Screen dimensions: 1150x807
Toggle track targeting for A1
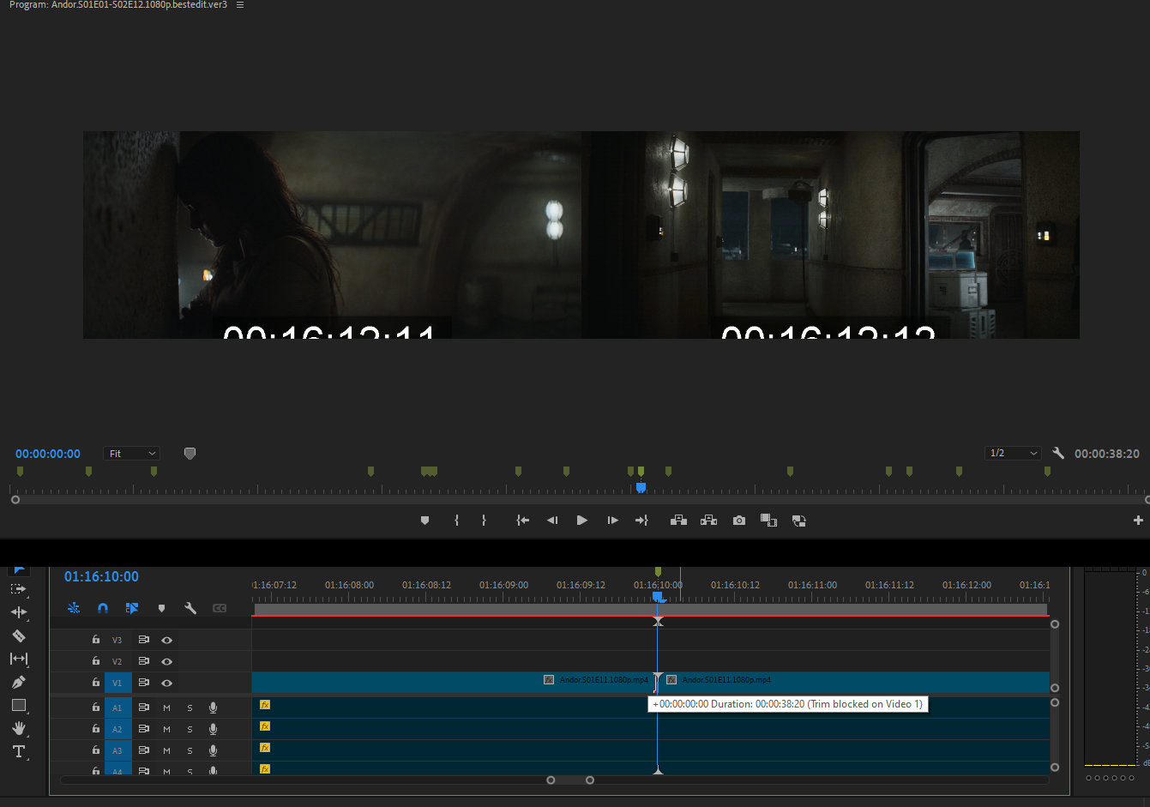pos(118,708)
